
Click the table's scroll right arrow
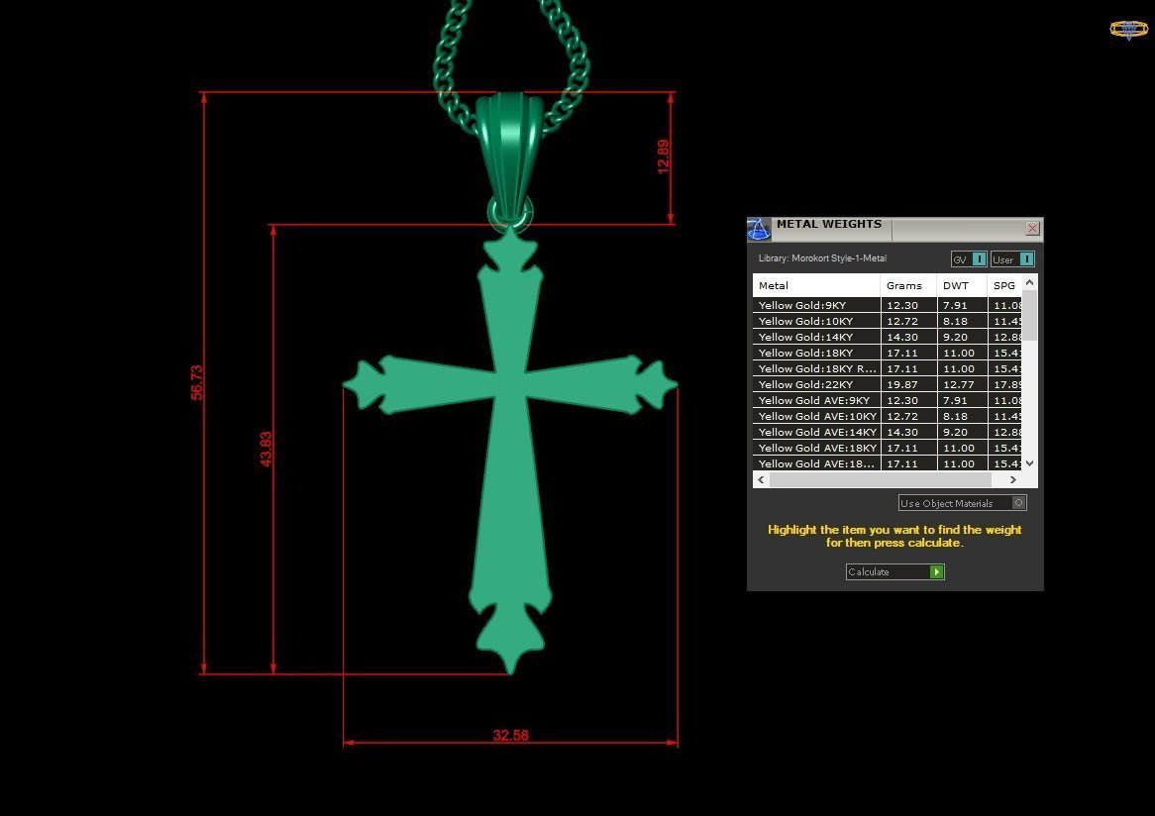pos(1012,479)
